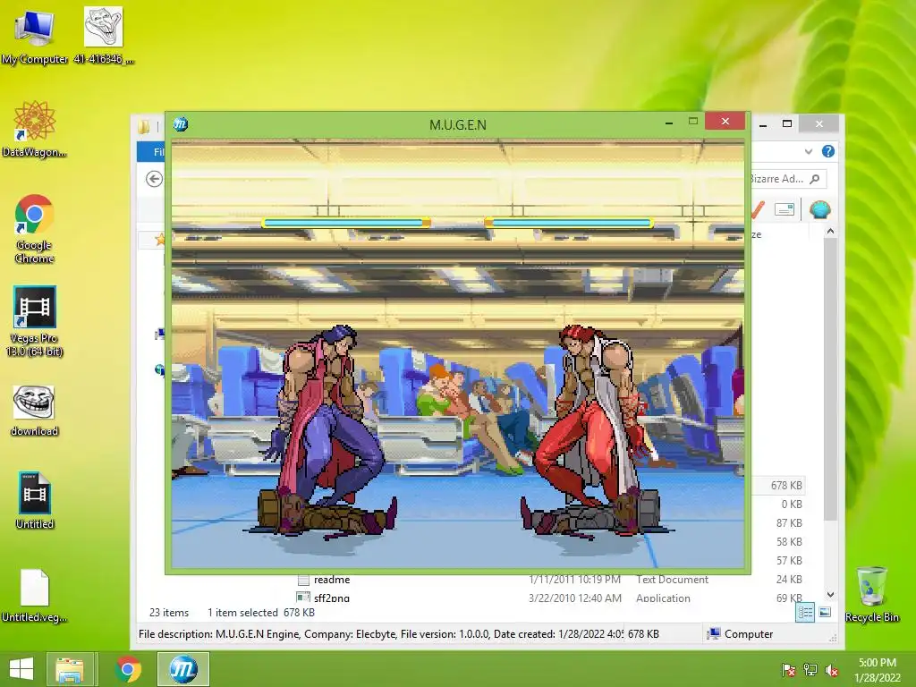This screenshot has width=916, height=687.
Task: Open Untitled.veg file on desktop
Action: (34, 595)
